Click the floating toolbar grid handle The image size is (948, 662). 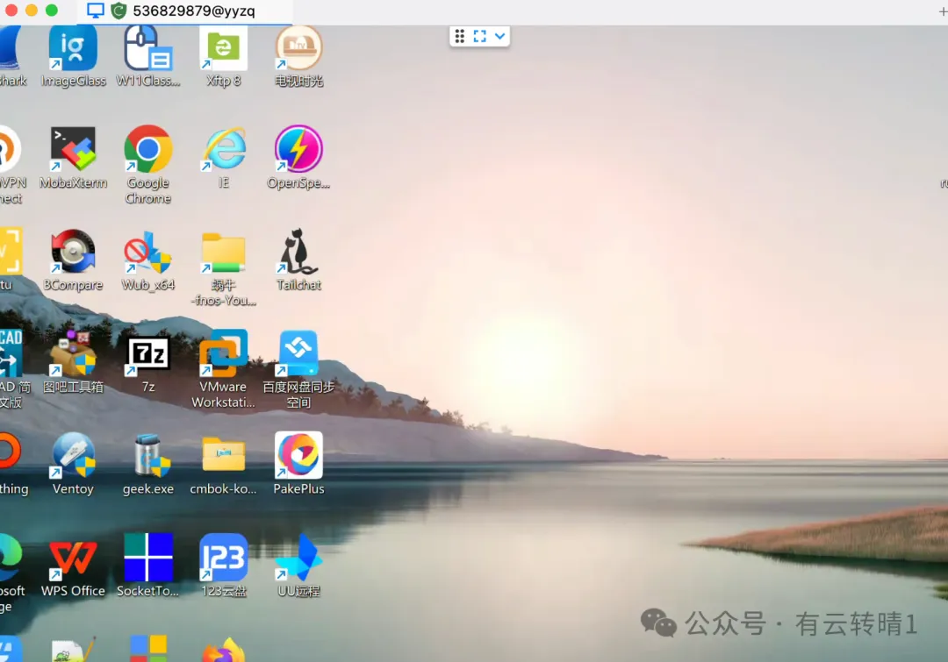[x=459, y=36]
